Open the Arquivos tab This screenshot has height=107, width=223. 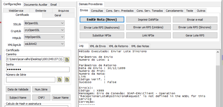(63, 11)
